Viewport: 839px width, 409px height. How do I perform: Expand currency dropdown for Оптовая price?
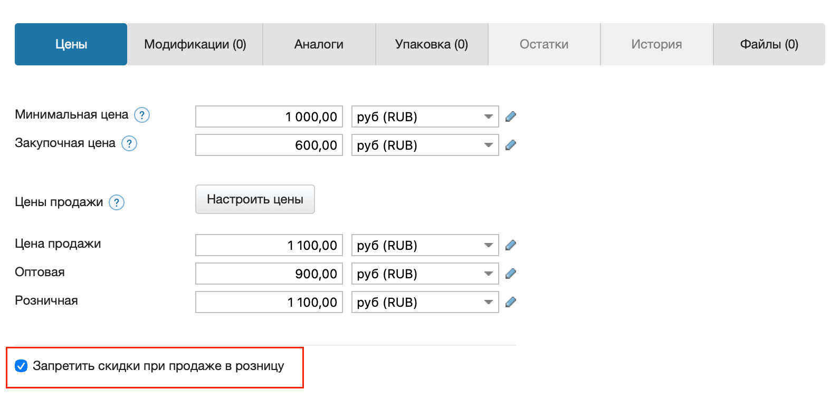point(425,274)
